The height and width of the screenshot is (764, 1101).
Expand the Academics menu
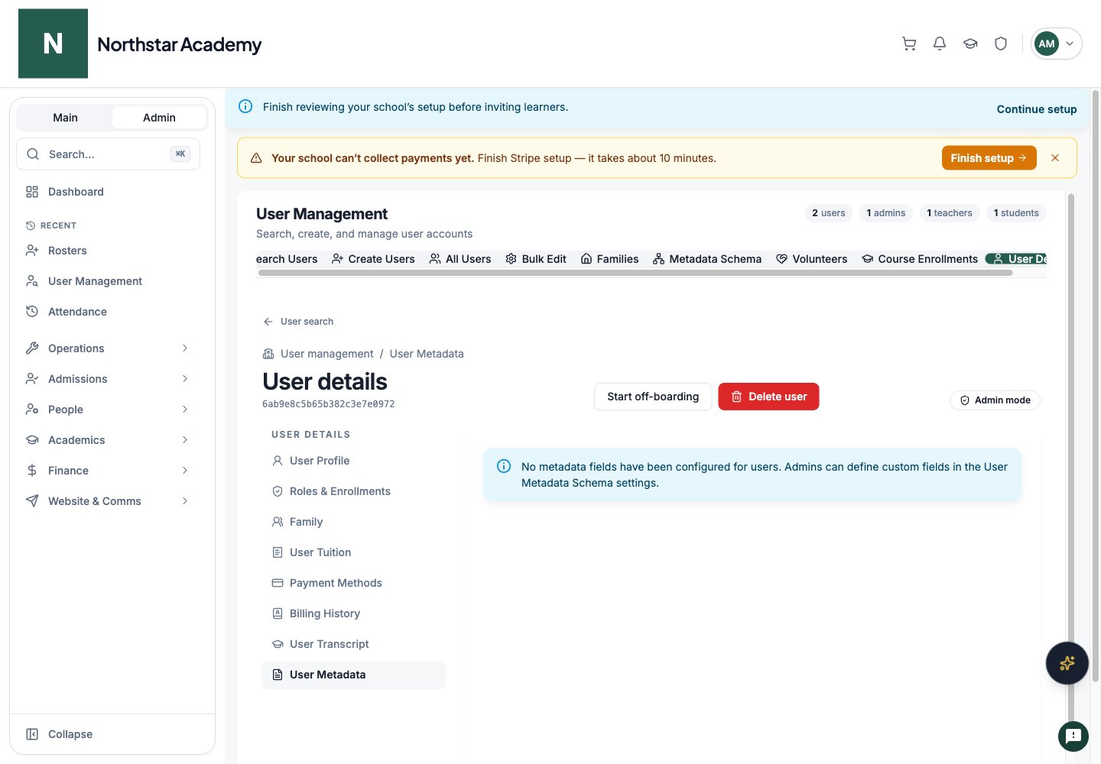coord(107,440)
